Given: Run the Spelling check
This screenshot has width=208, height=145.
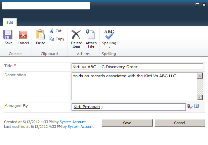Looking at the screenshot, I should point(109,36).
